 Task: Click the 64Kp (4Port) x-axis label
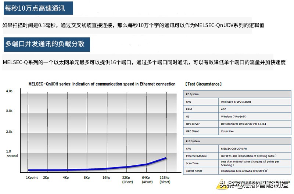[x=147, y=180]
